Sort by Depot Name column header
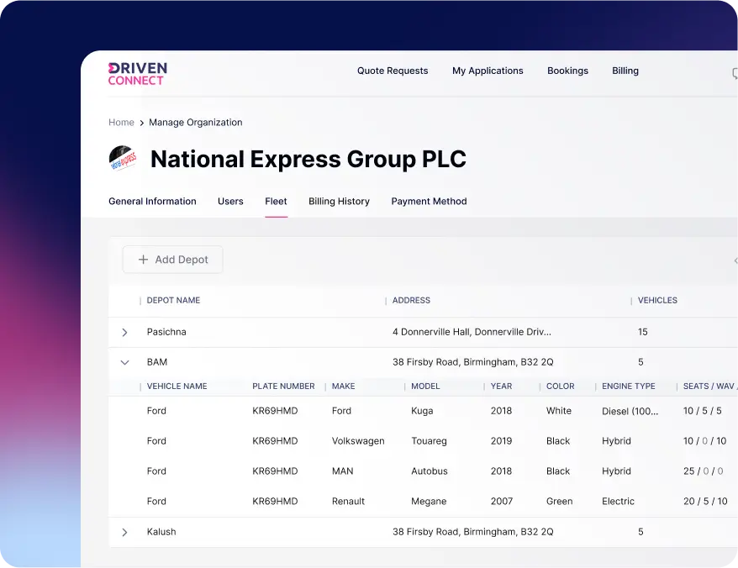 click(x=173, y=300)
